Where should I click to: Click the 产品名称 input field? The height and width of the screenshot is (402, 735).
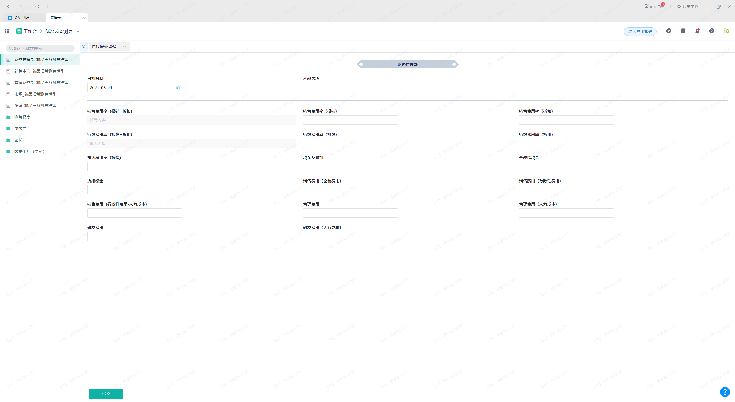coord(350,88)
